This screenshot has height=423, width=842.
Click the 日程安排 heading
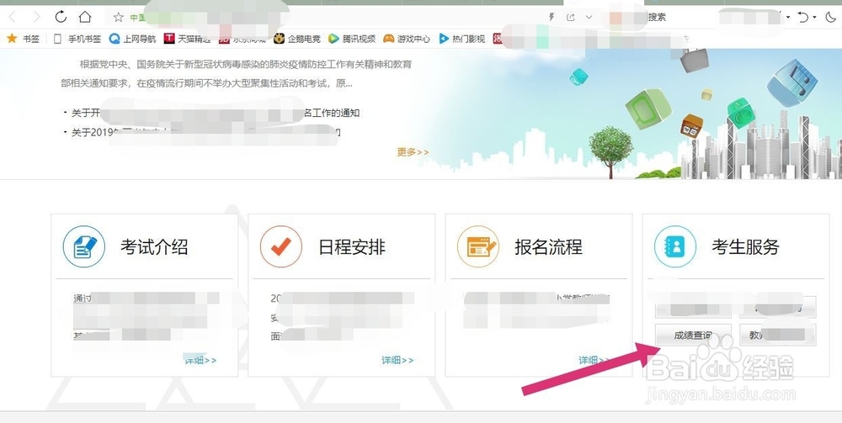click(352, 247)
